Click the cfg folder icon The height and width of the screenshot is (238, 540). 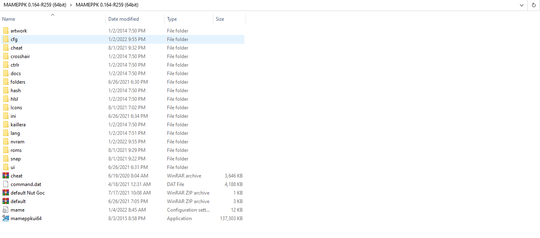[6, 39]
